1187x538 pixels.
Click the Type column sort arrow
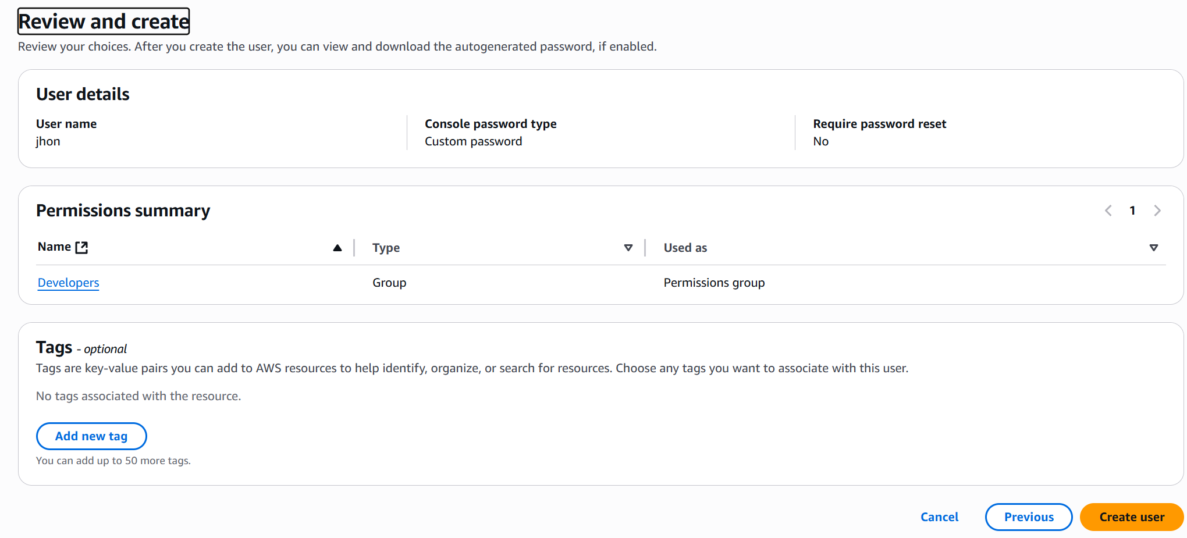(628, 248)
